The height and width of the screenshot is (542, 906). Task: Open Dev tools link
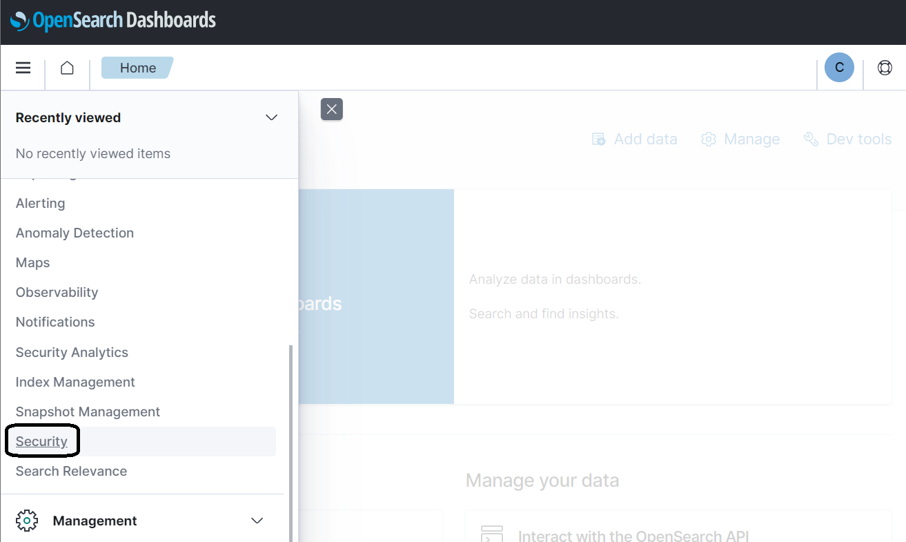pos(848,139)
